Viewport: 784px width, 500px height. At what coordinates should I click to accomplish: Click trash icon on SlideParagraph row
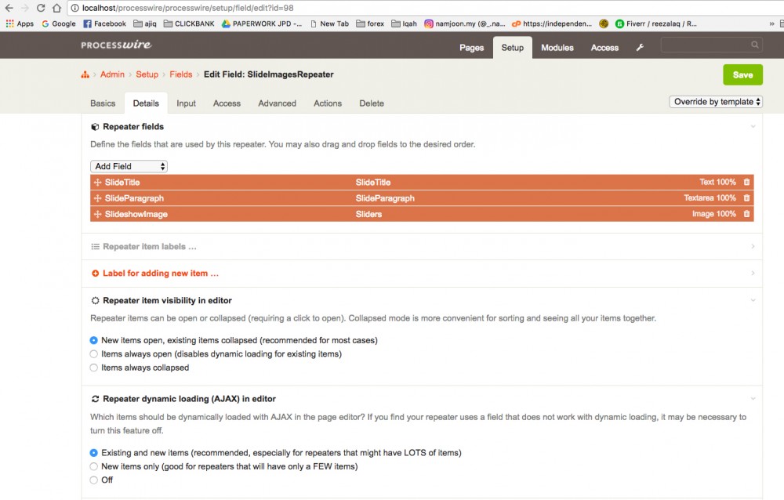coord(746,198)
